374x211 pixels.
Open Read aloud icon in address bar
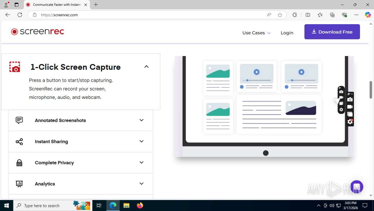coord(269,15)
